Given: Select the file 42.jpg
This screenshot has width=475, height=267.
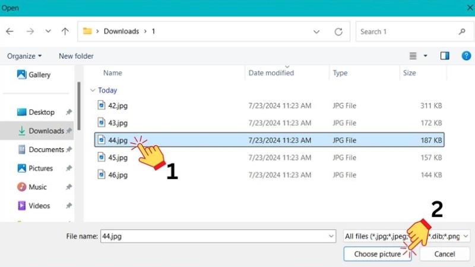Looking at the screenshot, I should click(x=118, y=106).
